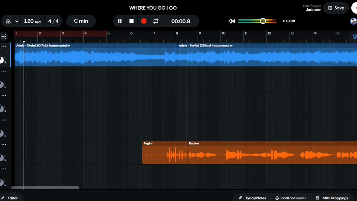Open the user profile avatar
This screenshot has height=201, width=357.
tap(353, 21)
